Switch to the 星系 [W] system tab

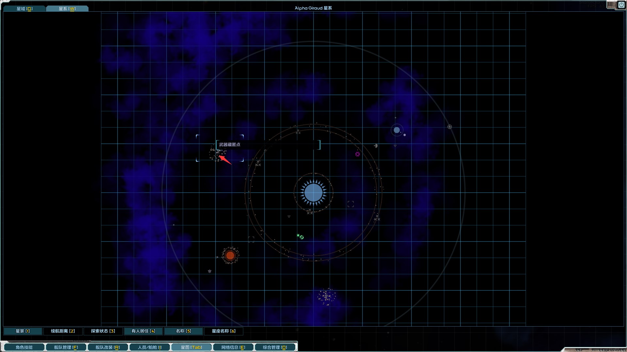(67, 9)
